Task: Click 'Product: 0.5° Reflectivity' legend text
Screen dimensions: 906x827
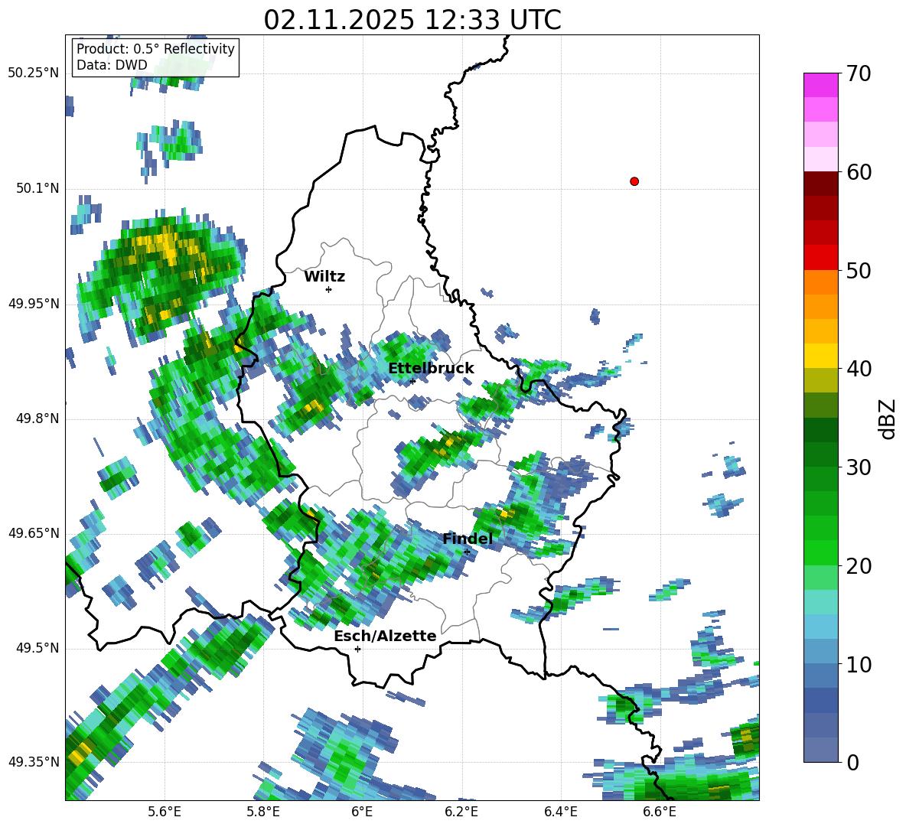Action: coord(155,48)
